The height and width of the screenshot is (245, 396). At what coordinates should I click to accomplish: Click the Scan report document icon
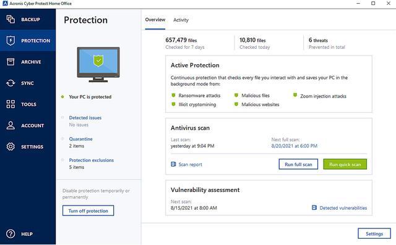pyautogui.click(x=173, y=164)
